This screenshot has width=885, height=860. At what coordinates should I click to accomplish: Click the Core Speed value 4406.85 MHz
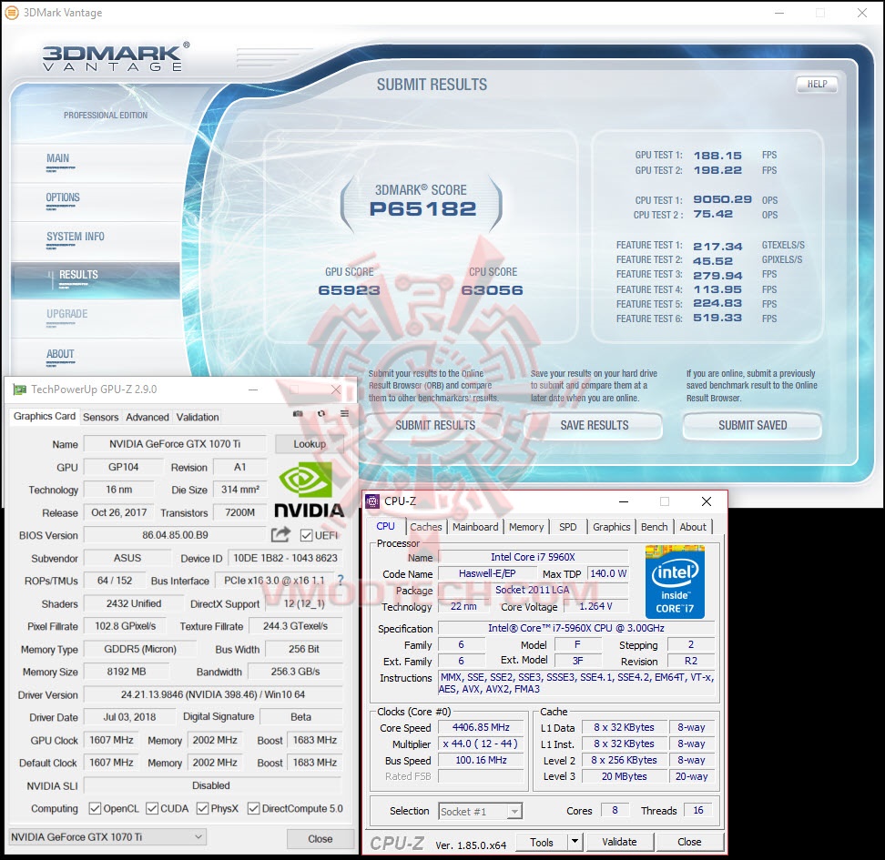pos(481,728)
